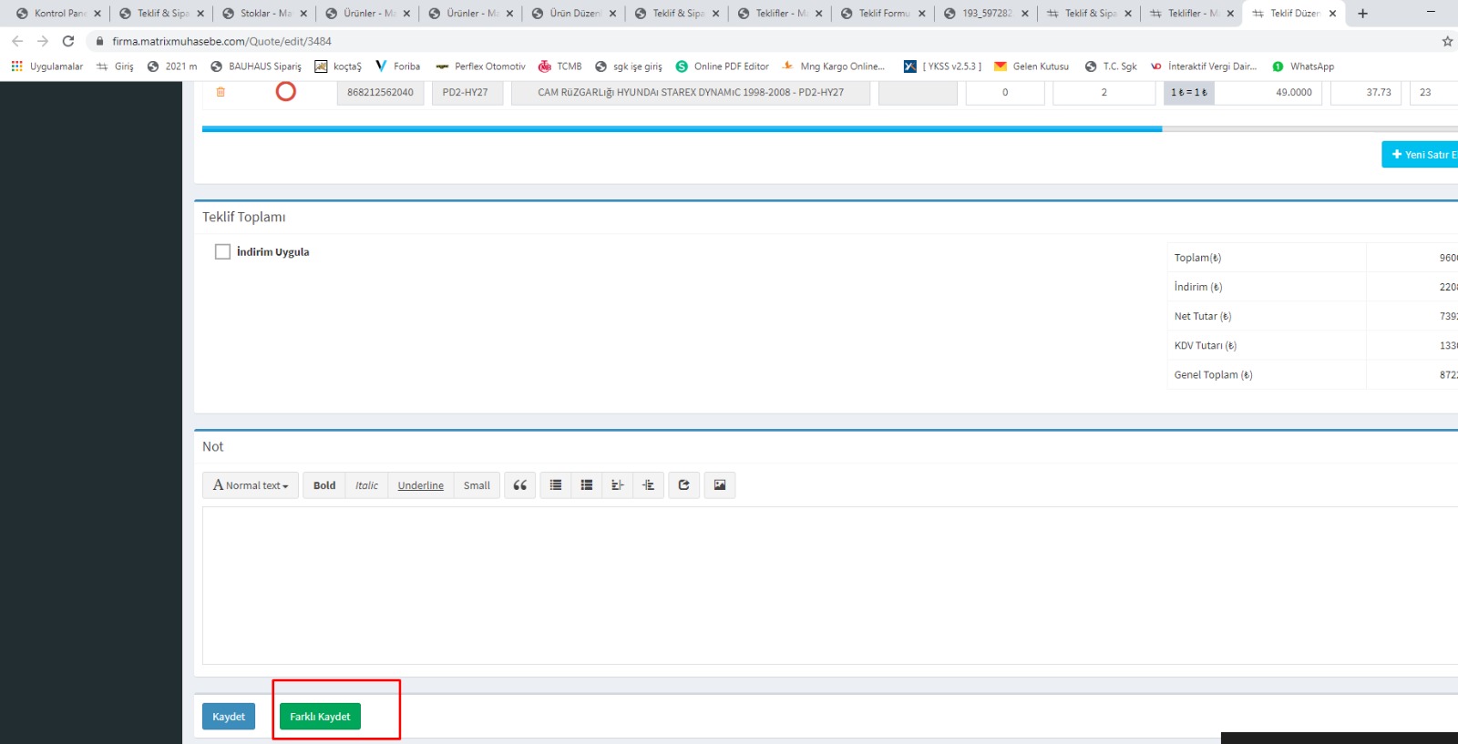Viewport: 1458px width, 744px height.
Task: Select the red circle on the product row
Action: (286, 92)
